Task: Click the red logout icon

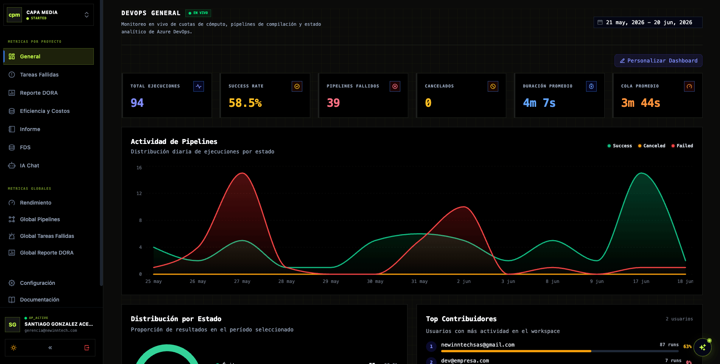Action: (87, 348)
